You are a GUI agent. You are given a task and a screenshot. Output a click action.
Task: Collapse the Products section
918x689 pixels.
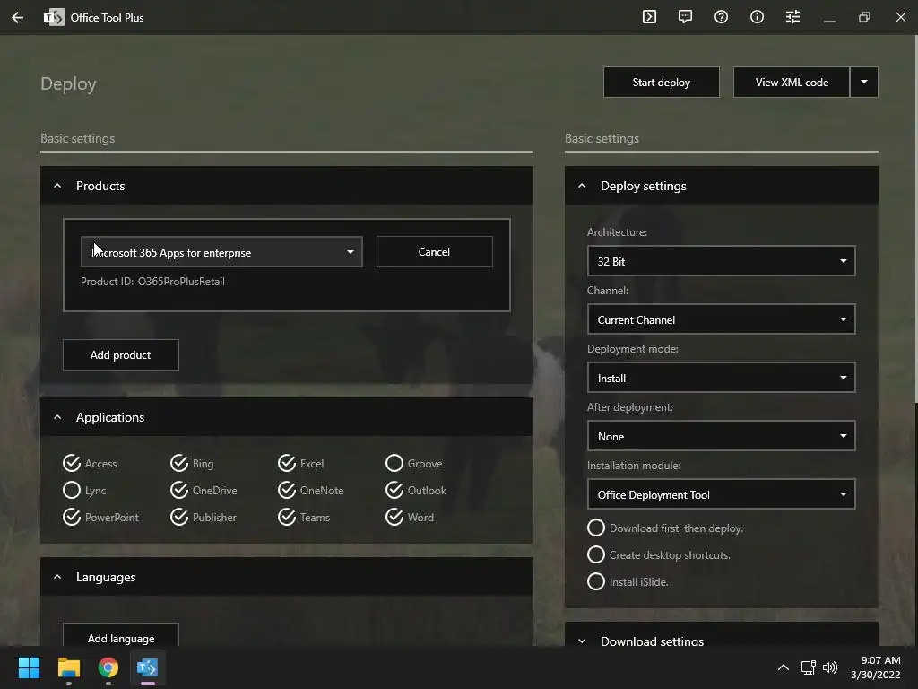tap(57, 186)
